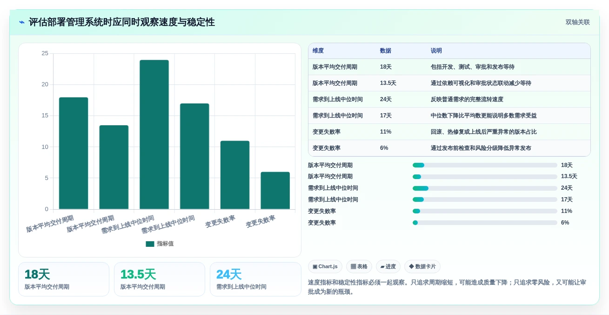This screenshot has width=609, height=315.
Task: Click the 表格 tag chip
Action: [359, 266]
